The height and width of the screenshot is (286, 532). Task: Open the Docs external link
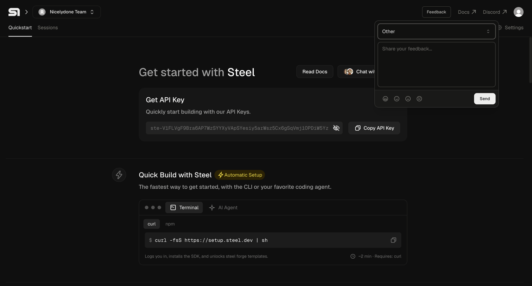[x=467, y=12]
